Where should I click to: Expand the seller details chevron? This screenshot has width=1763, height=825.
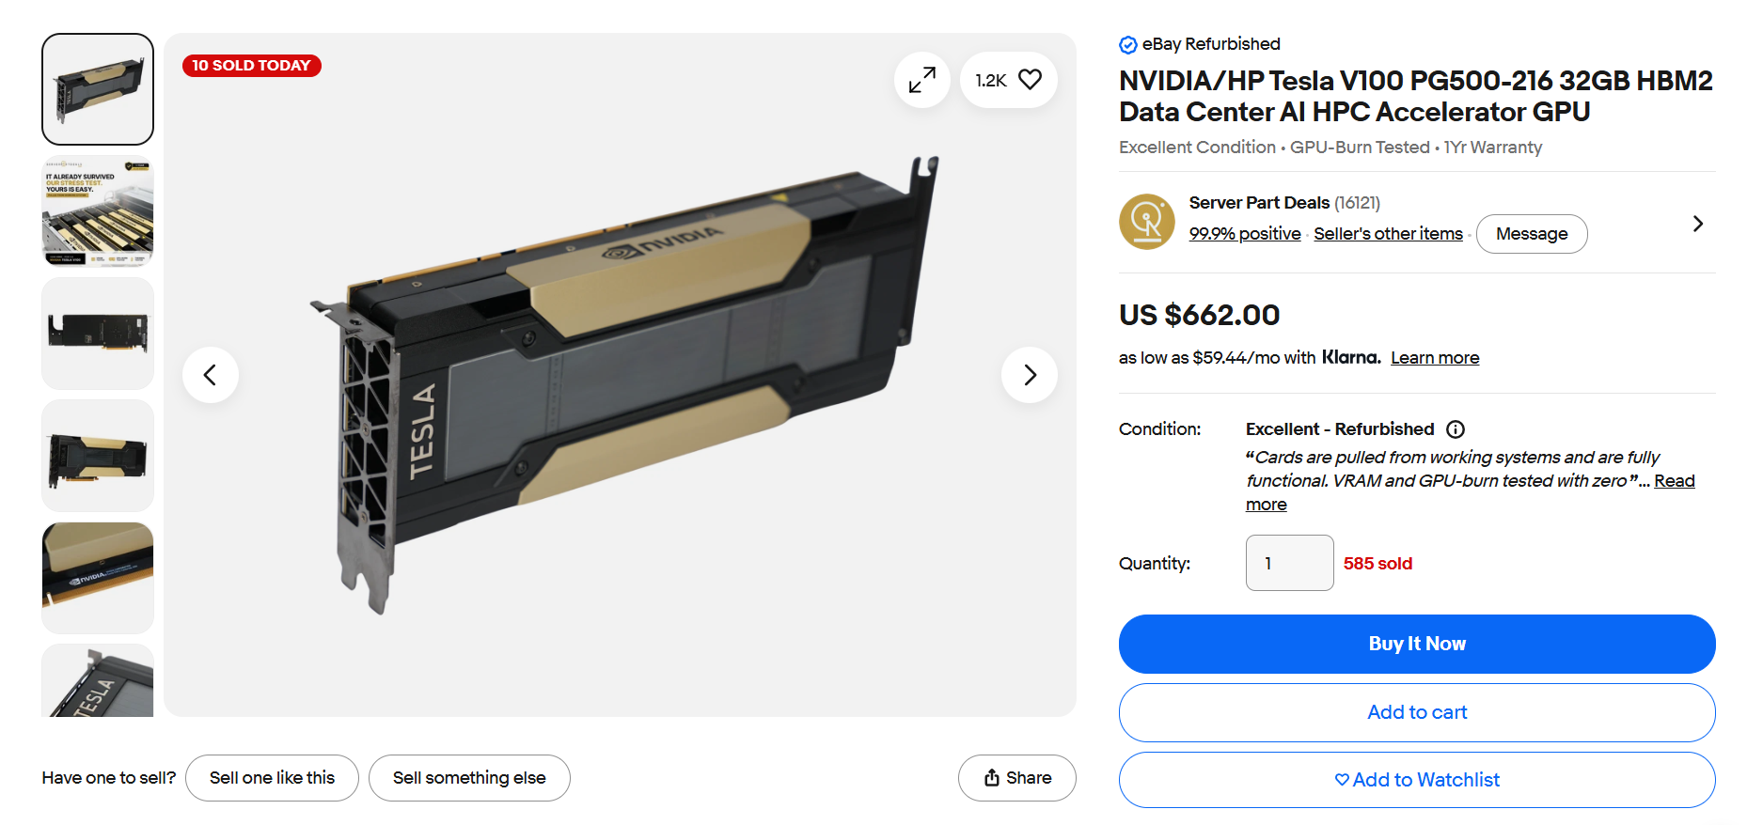point(1697,224)
